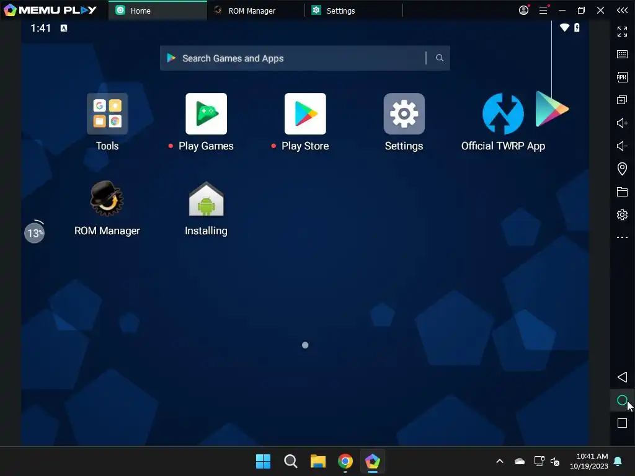Click the magnifier search icon in search bar
Screen dimensions: 635x476
coord(440,58)
